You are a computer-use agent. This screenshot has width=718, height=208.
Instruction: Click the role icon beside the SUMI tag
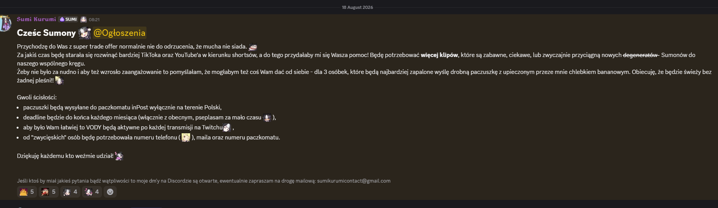[83, 19]
